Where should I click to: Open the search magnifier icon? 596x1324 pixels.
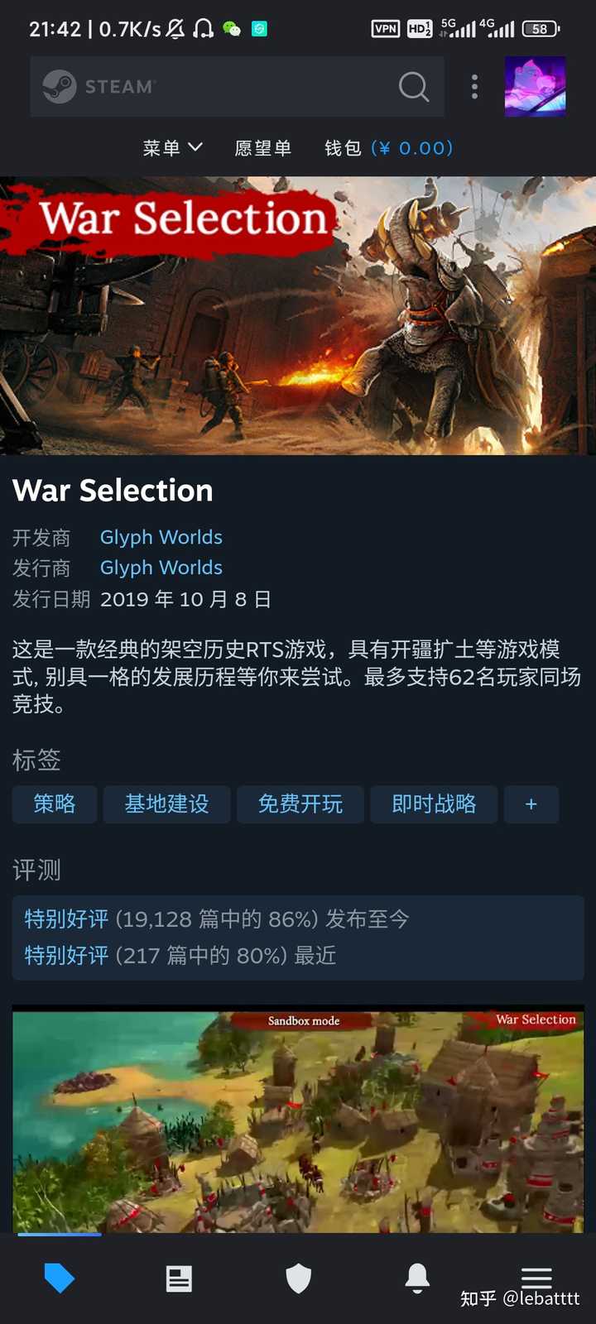414,86
